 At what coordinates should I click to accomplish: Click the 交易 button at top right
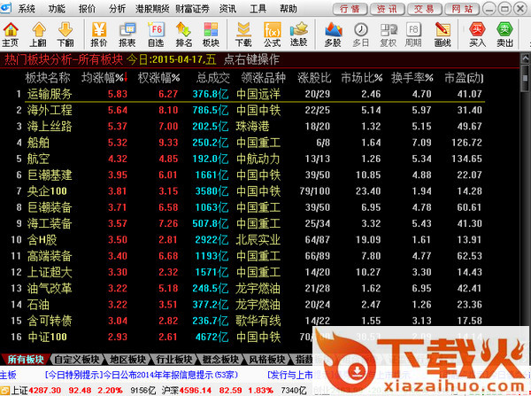point(424,9)
